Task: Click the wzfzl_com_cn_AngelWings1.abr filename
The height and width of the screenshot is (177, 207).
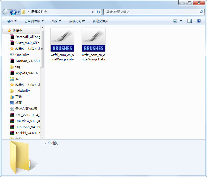Action: coord(93,57)
